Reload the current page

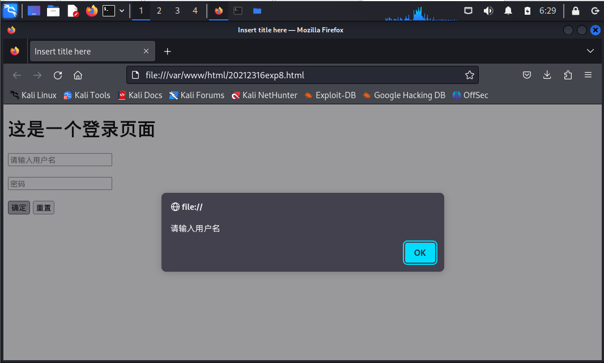(58, 75)
